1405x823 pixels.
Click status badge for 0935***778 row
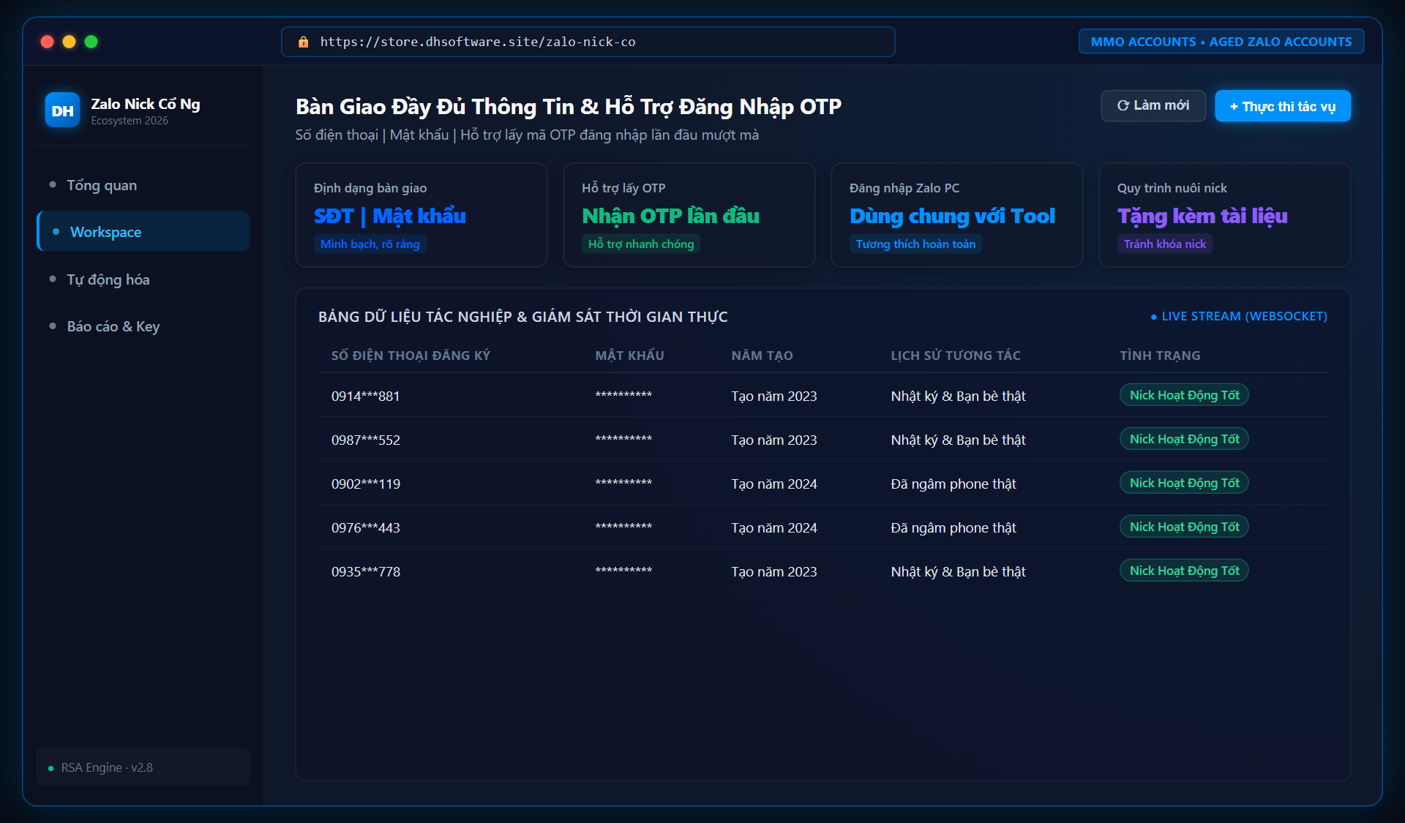[1184, 571]
